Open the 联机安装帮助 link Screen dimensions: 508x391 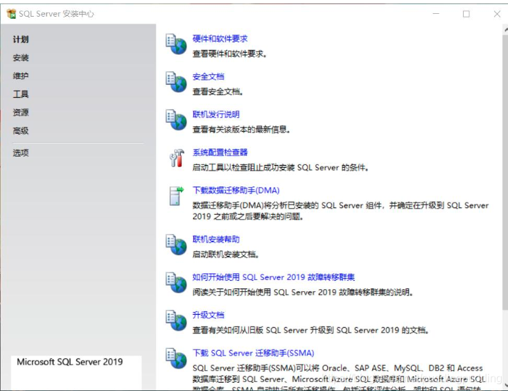tap(216, 239)
